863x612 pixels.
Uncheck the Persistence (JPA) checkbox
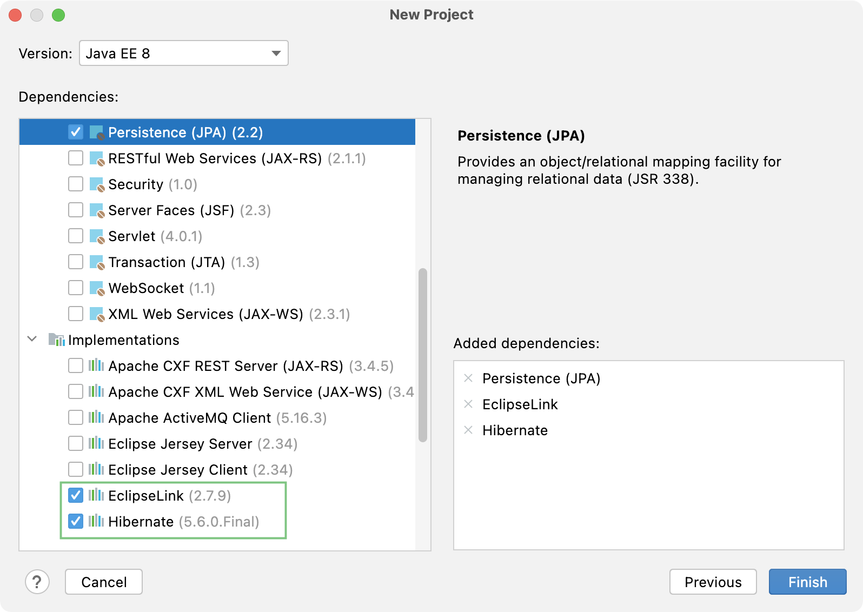76,132
